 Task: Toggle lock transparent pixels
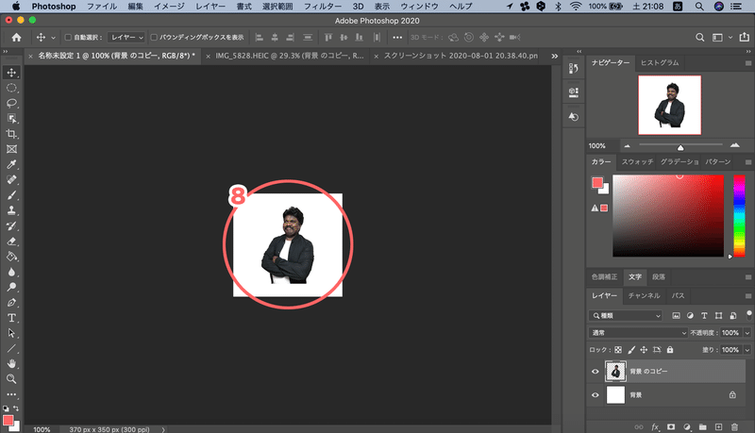618,350
